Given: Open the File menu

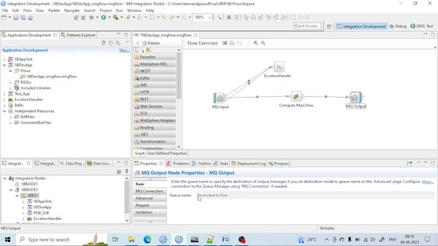Looking at the screenshot, I should pyautogui.click(x=5, y=10).
